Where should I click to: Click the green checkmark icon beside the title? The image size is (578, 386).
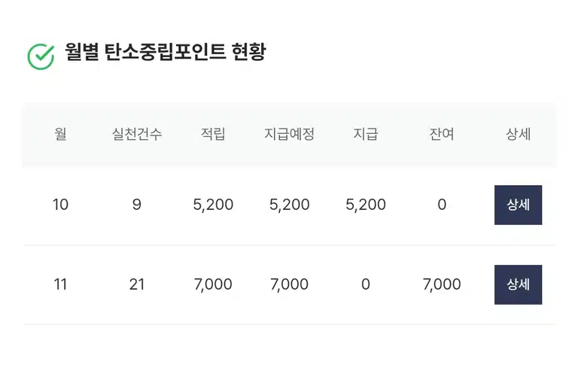41,56
